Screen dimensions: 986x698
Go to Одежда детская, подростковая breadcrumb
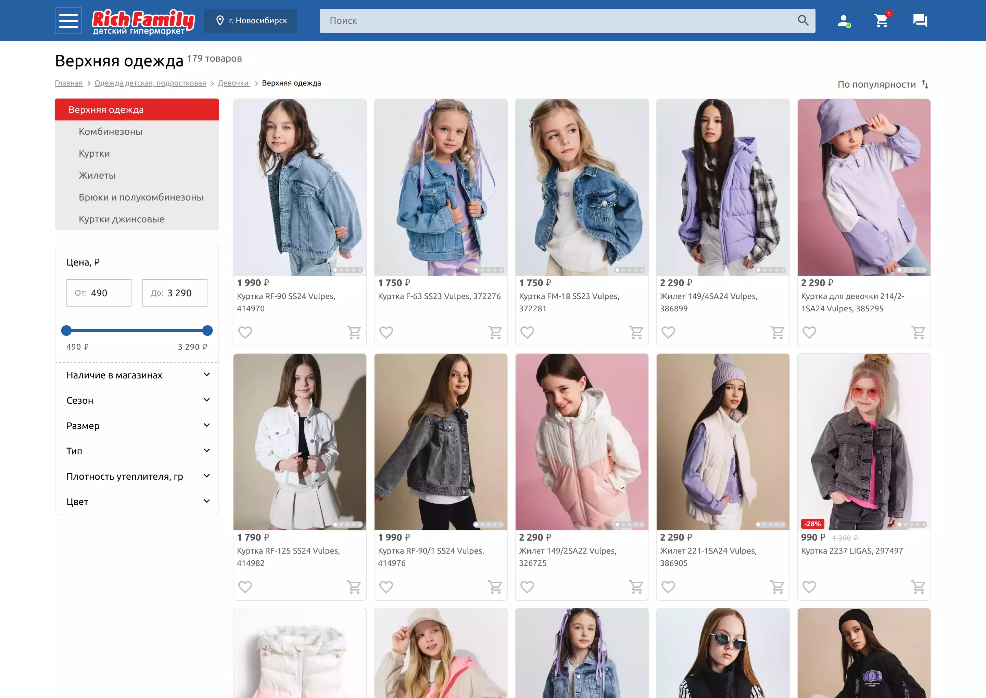coord(150,83)
